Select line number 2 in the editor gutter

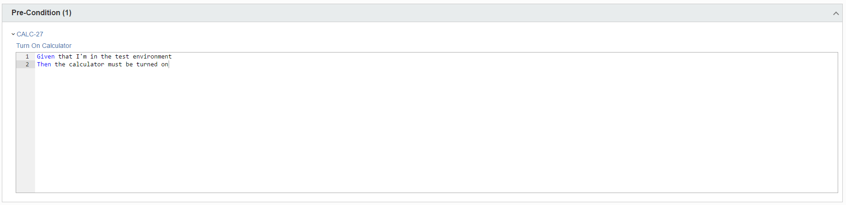[27, 64]
